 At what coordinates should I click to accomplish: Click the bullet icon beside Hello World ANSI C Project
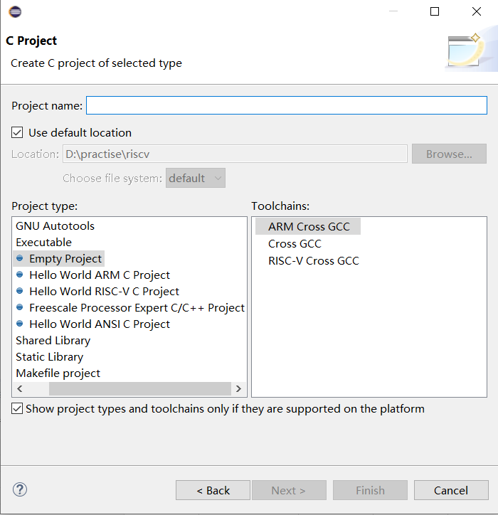(20, 324)
